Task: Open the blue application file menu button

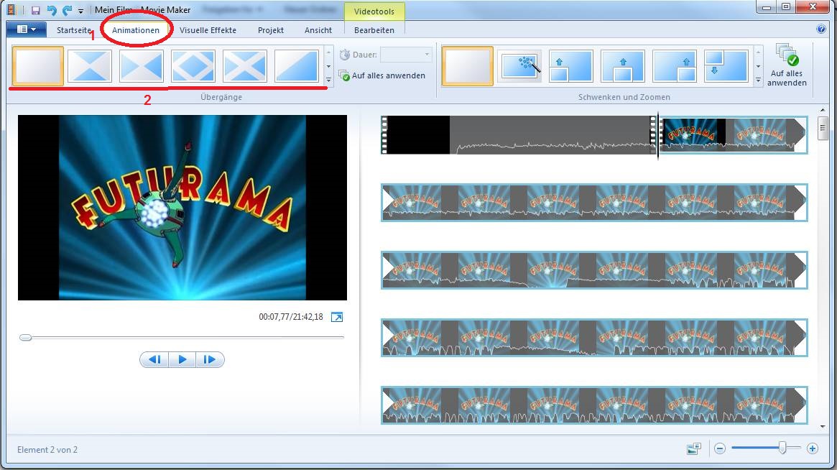Action: [x=27, y=29]
